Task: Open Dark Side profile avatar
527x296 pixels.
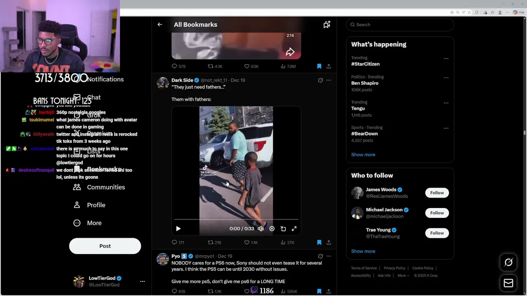Action: [163, 83]
